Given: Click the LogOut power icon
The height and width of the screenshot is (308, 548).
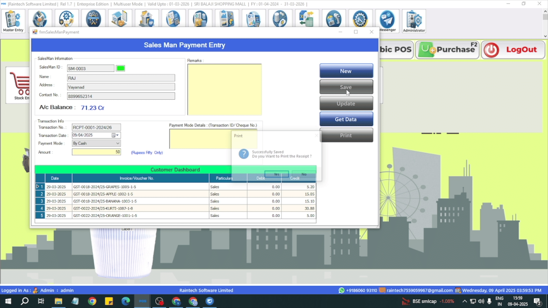Looking at the screenshot, I should point(491,50).
